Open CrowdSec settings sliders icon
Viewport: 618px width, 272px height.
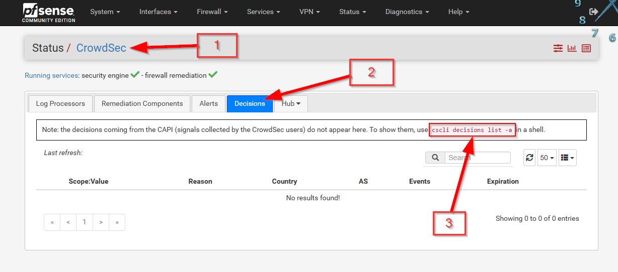pyautogui.click(x=558, y=48)
